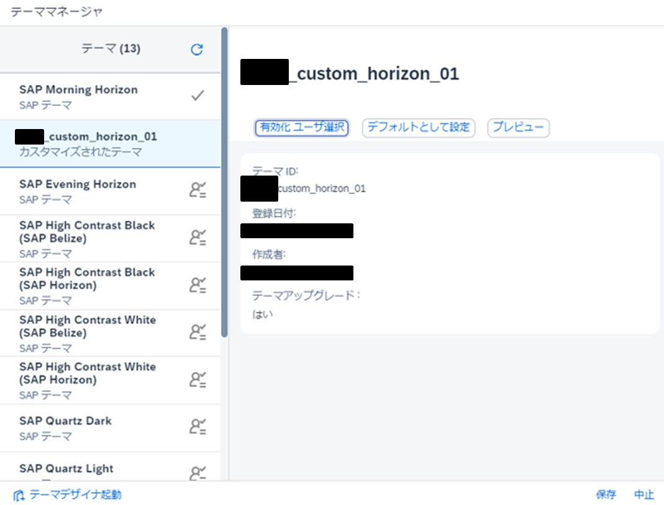This screenshot has height=505, width=664.
Task: Click the user icon beside SAP High Contrast Black (SAP Belize)
Action: coord(198,238)
